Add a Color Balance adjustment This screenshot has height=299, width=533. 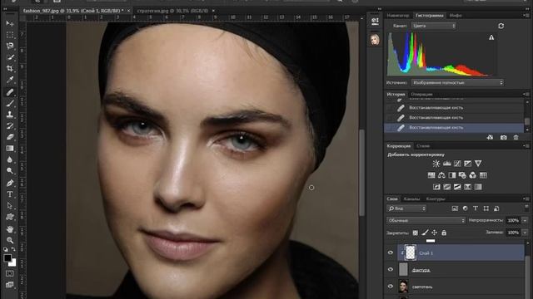tap(441, 175)
